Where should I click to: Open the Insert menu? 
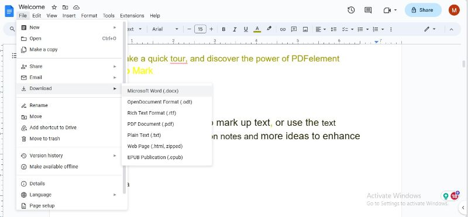[69, 16]
